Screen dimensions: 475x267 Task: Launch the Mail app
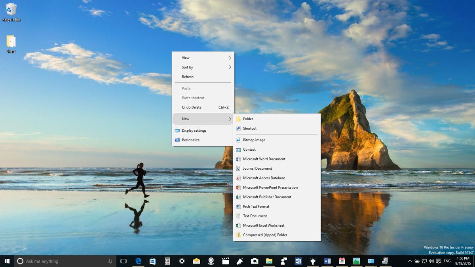(x=196, y=261)
